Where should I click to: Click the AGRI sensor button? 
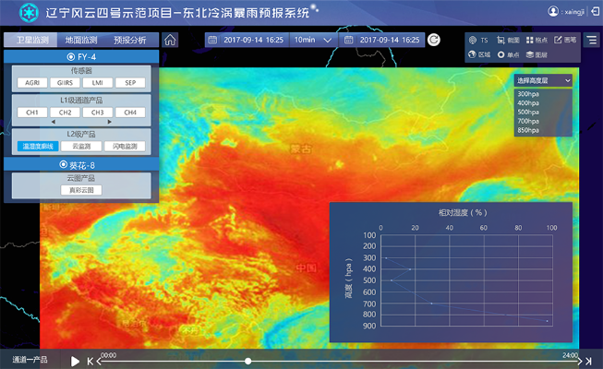click(30, 83)
